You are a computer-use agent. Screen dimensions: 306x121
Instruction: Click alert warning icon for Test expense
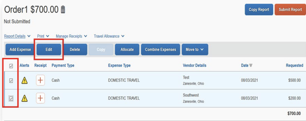[24, 81]
